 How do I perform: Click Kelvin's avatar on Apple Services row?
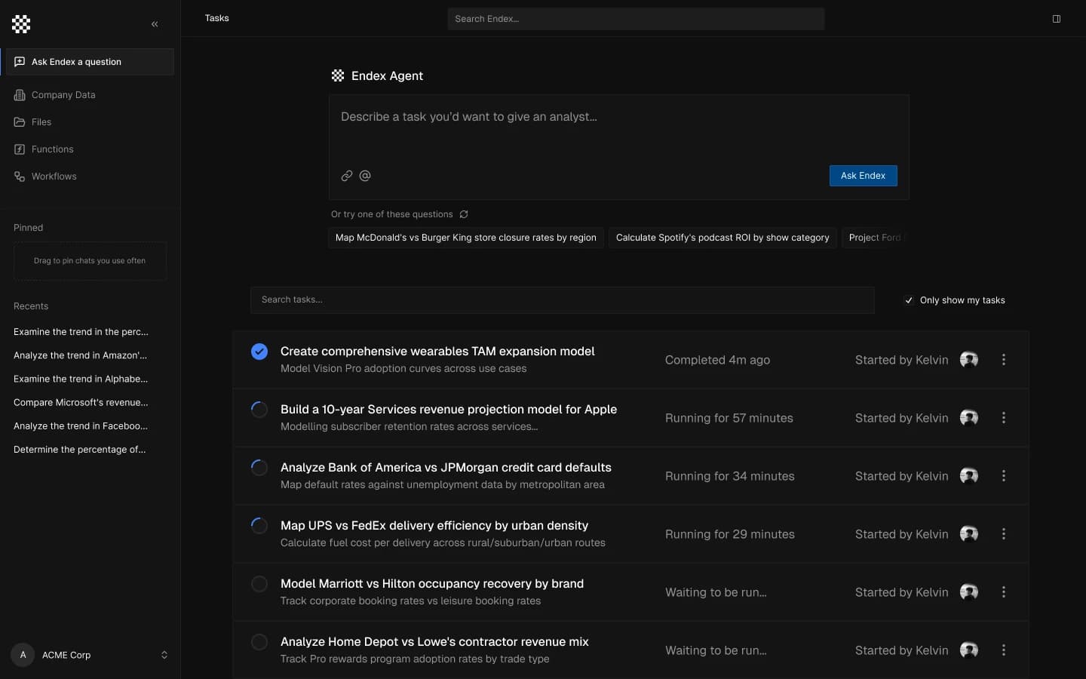click(x=969, y=418)
